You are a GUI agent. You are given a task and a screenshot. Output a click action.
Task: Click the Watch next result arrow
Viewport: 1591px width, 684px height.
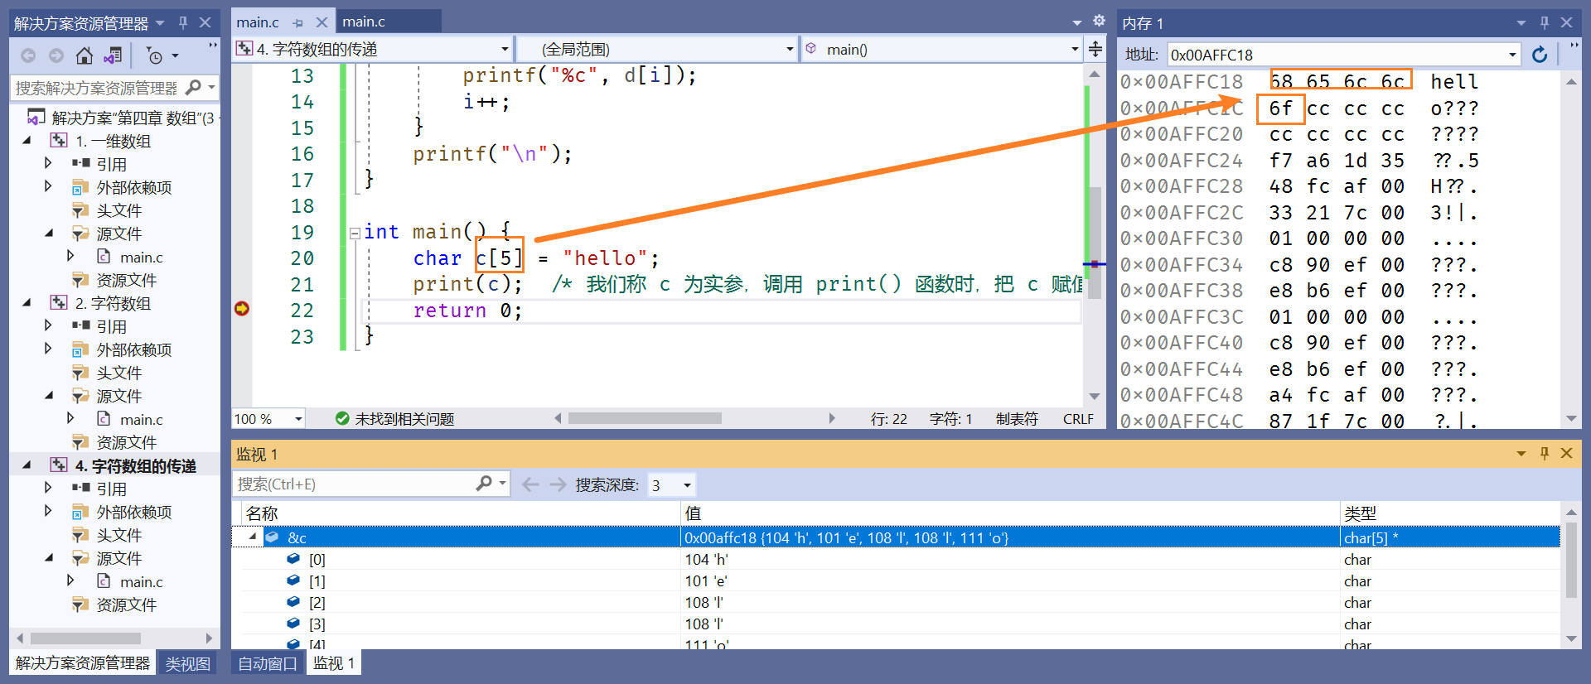point(558,484)
